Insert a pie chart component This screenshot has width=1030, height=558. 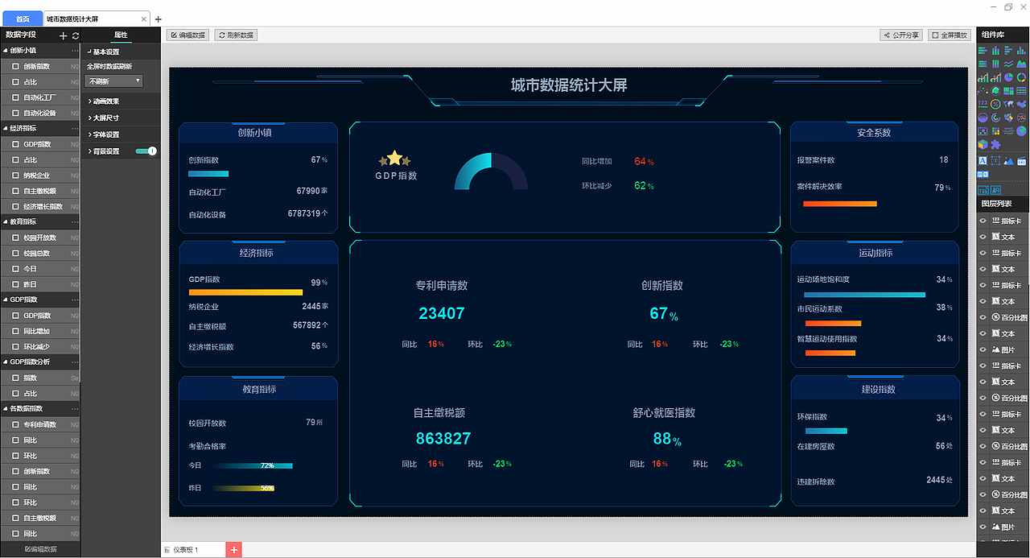tap(1008, 77)
